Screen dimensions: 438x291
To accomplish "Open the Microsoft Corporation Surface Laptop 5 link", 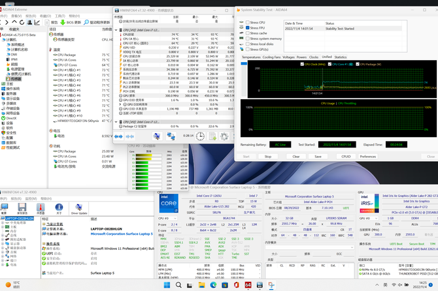I will pos(122,234).
